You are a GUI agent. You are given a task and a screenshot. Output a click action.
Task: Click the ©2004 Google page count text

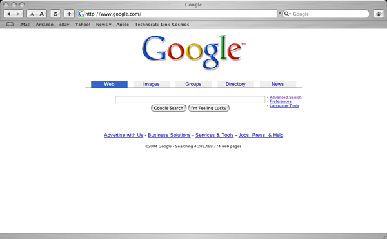[x=193, y=147]
